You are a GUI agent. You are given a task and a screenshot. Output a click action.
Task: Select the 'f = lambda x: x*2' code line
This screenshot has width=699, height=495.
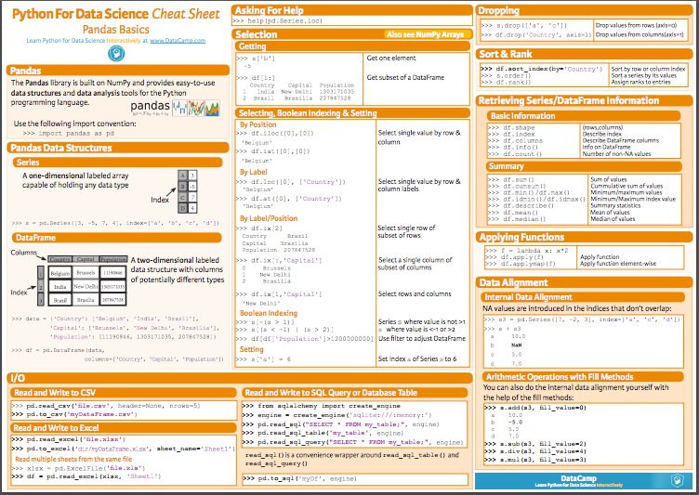point(527,251)
